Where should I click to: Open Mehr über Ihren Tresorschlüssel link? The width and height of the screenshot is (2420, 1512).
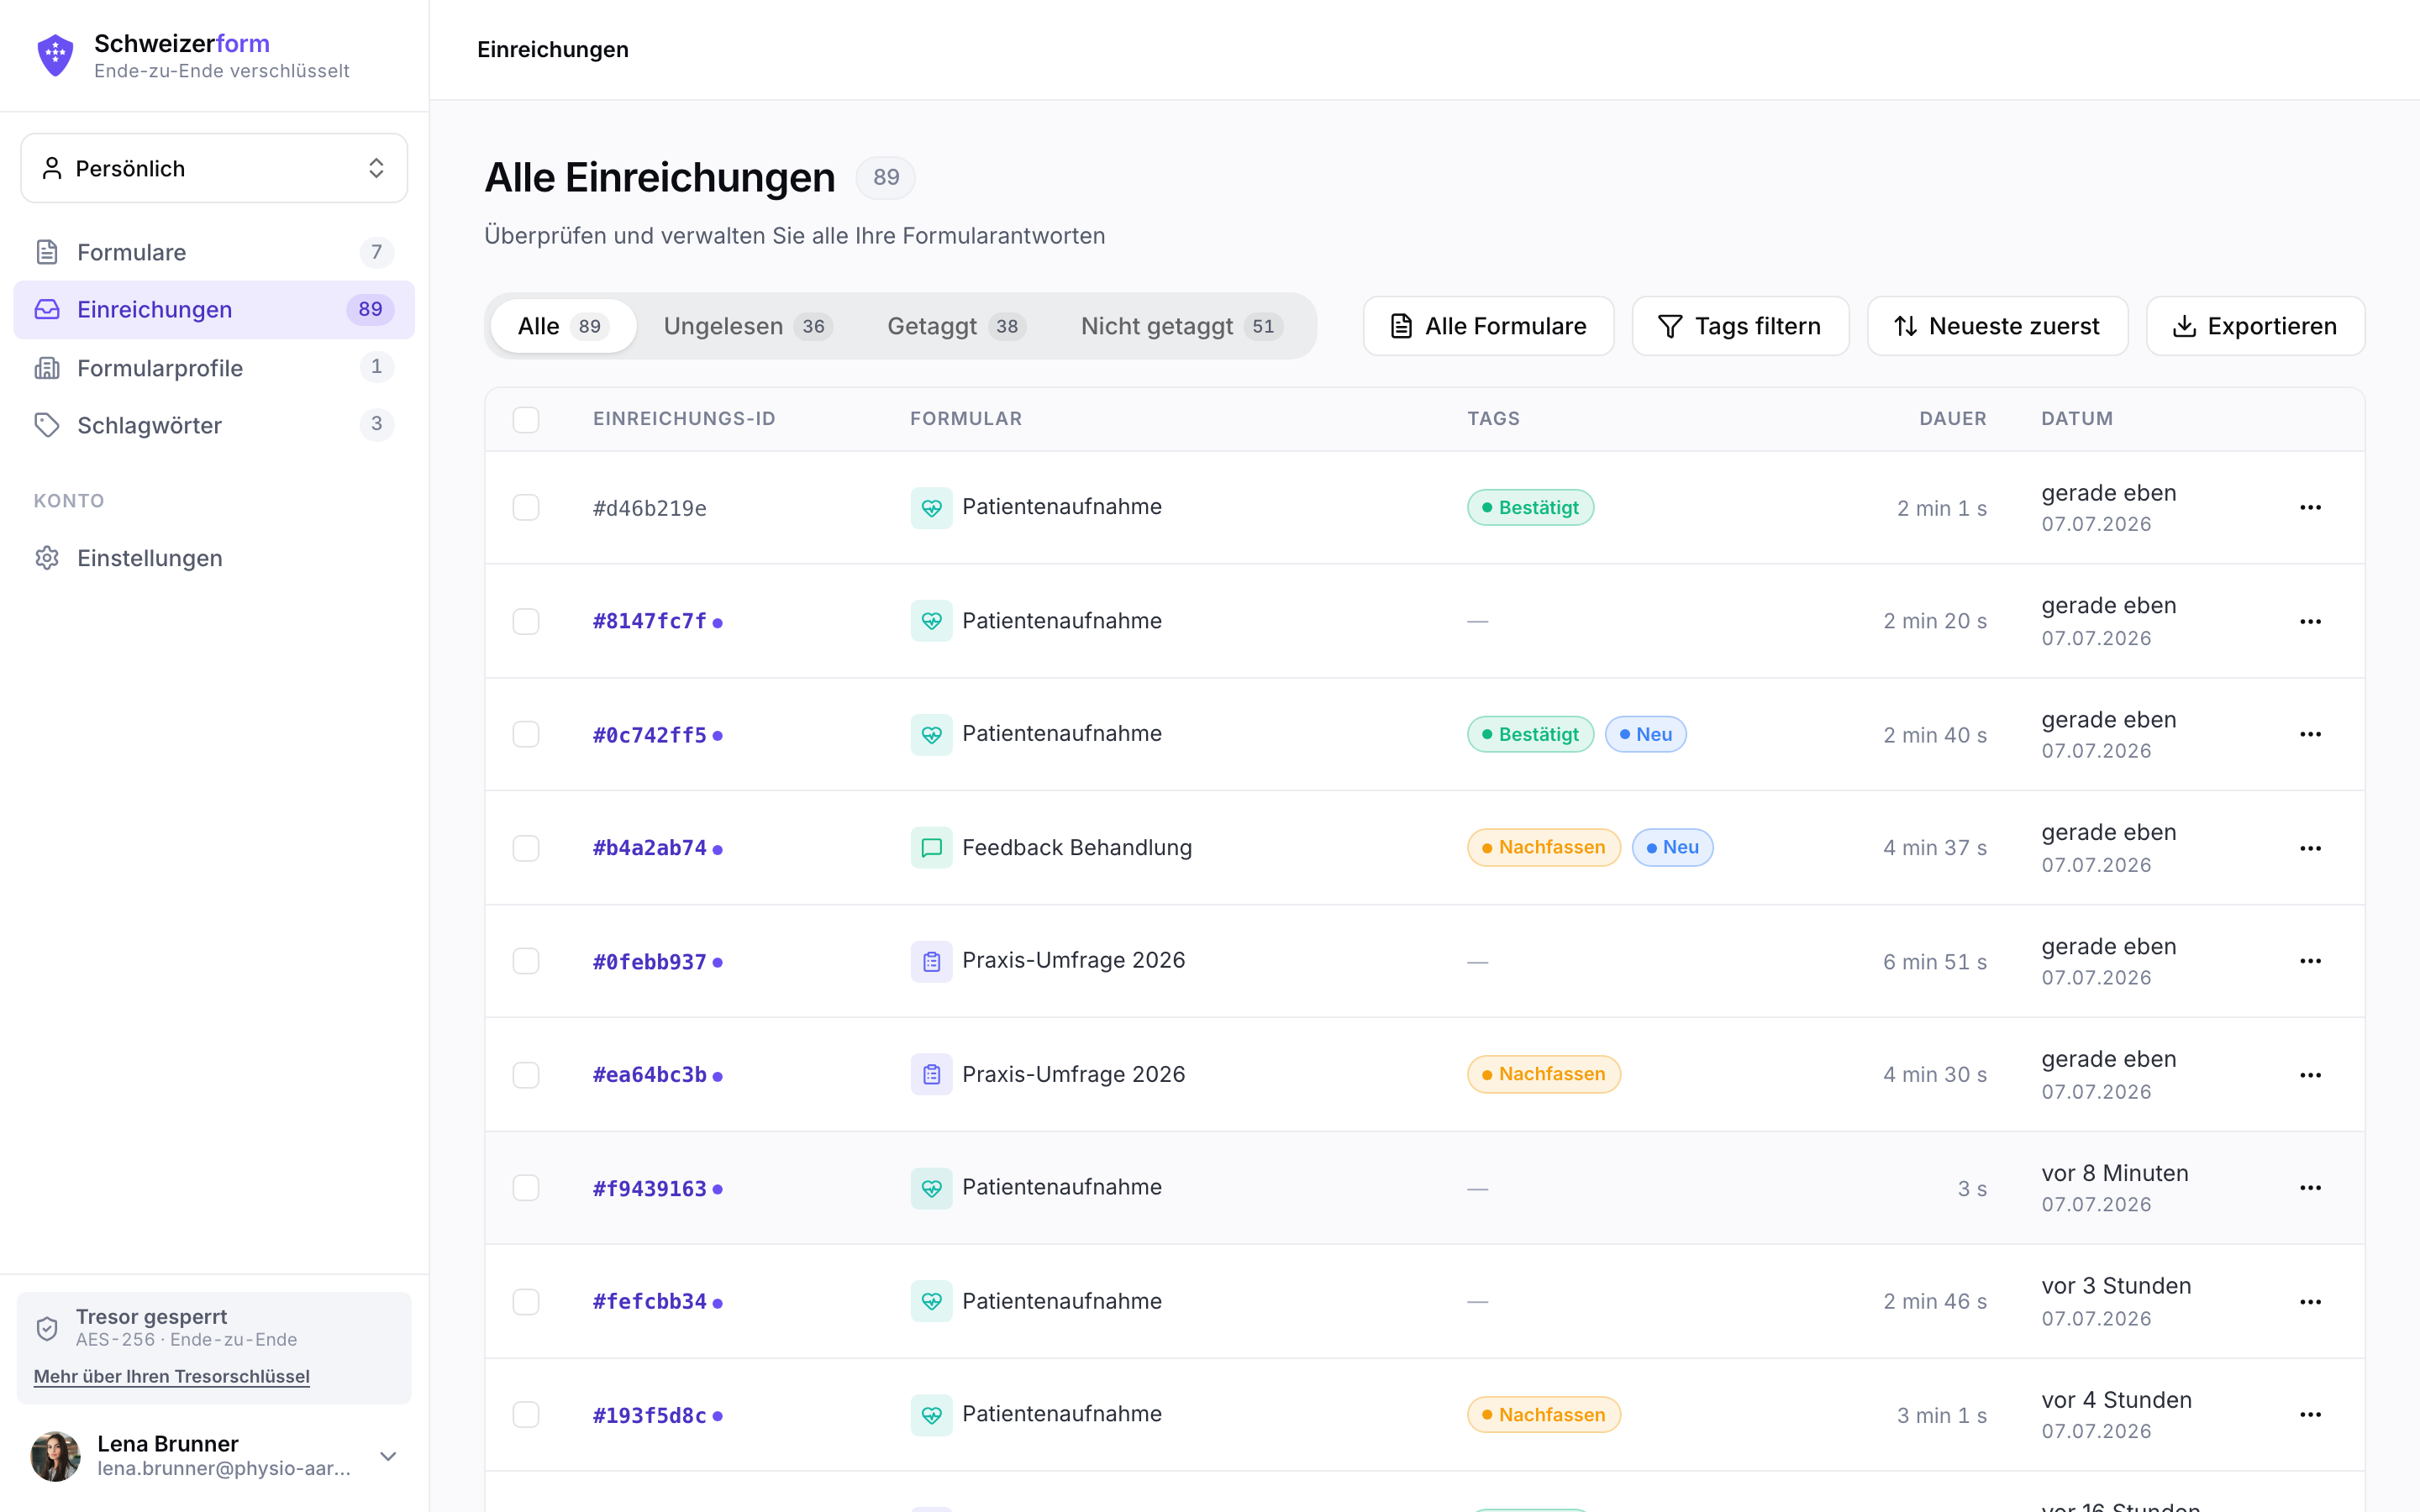(172, 1376)
